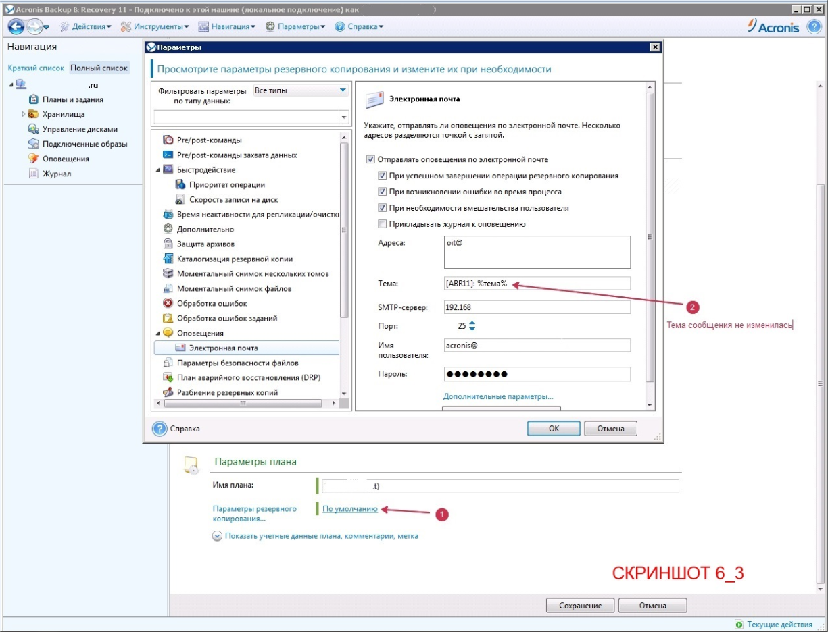
Task: Click the Обработка ошибок red icon
Action: 169,304
